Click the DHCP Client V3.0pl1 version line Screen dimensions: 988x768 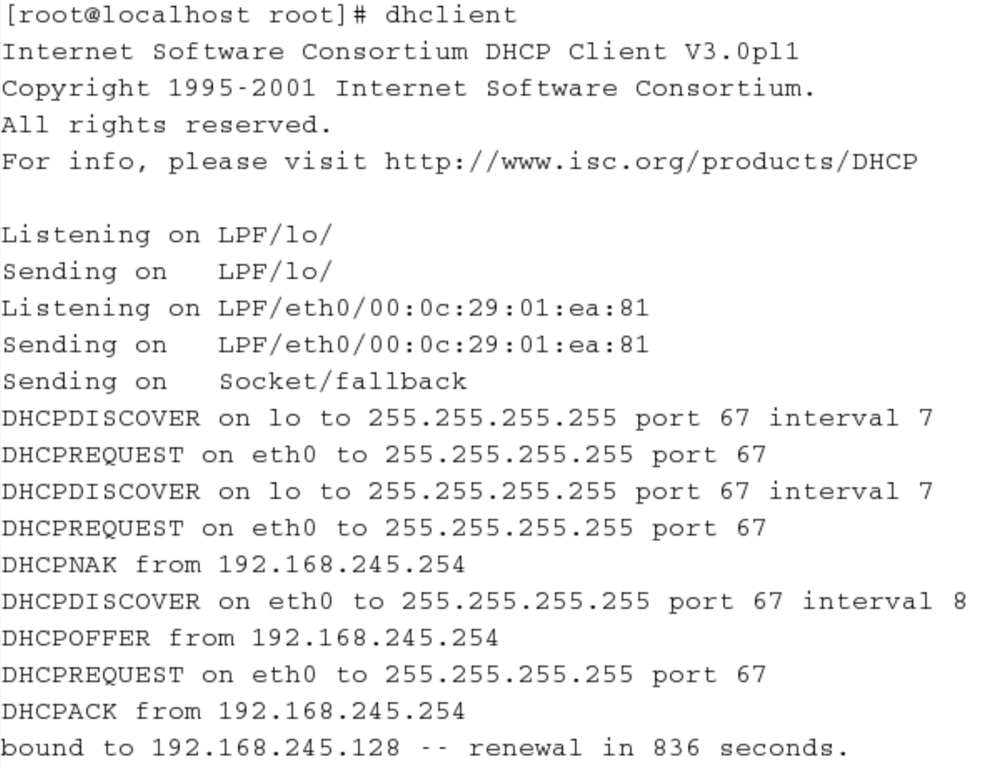tap(400, 52)
